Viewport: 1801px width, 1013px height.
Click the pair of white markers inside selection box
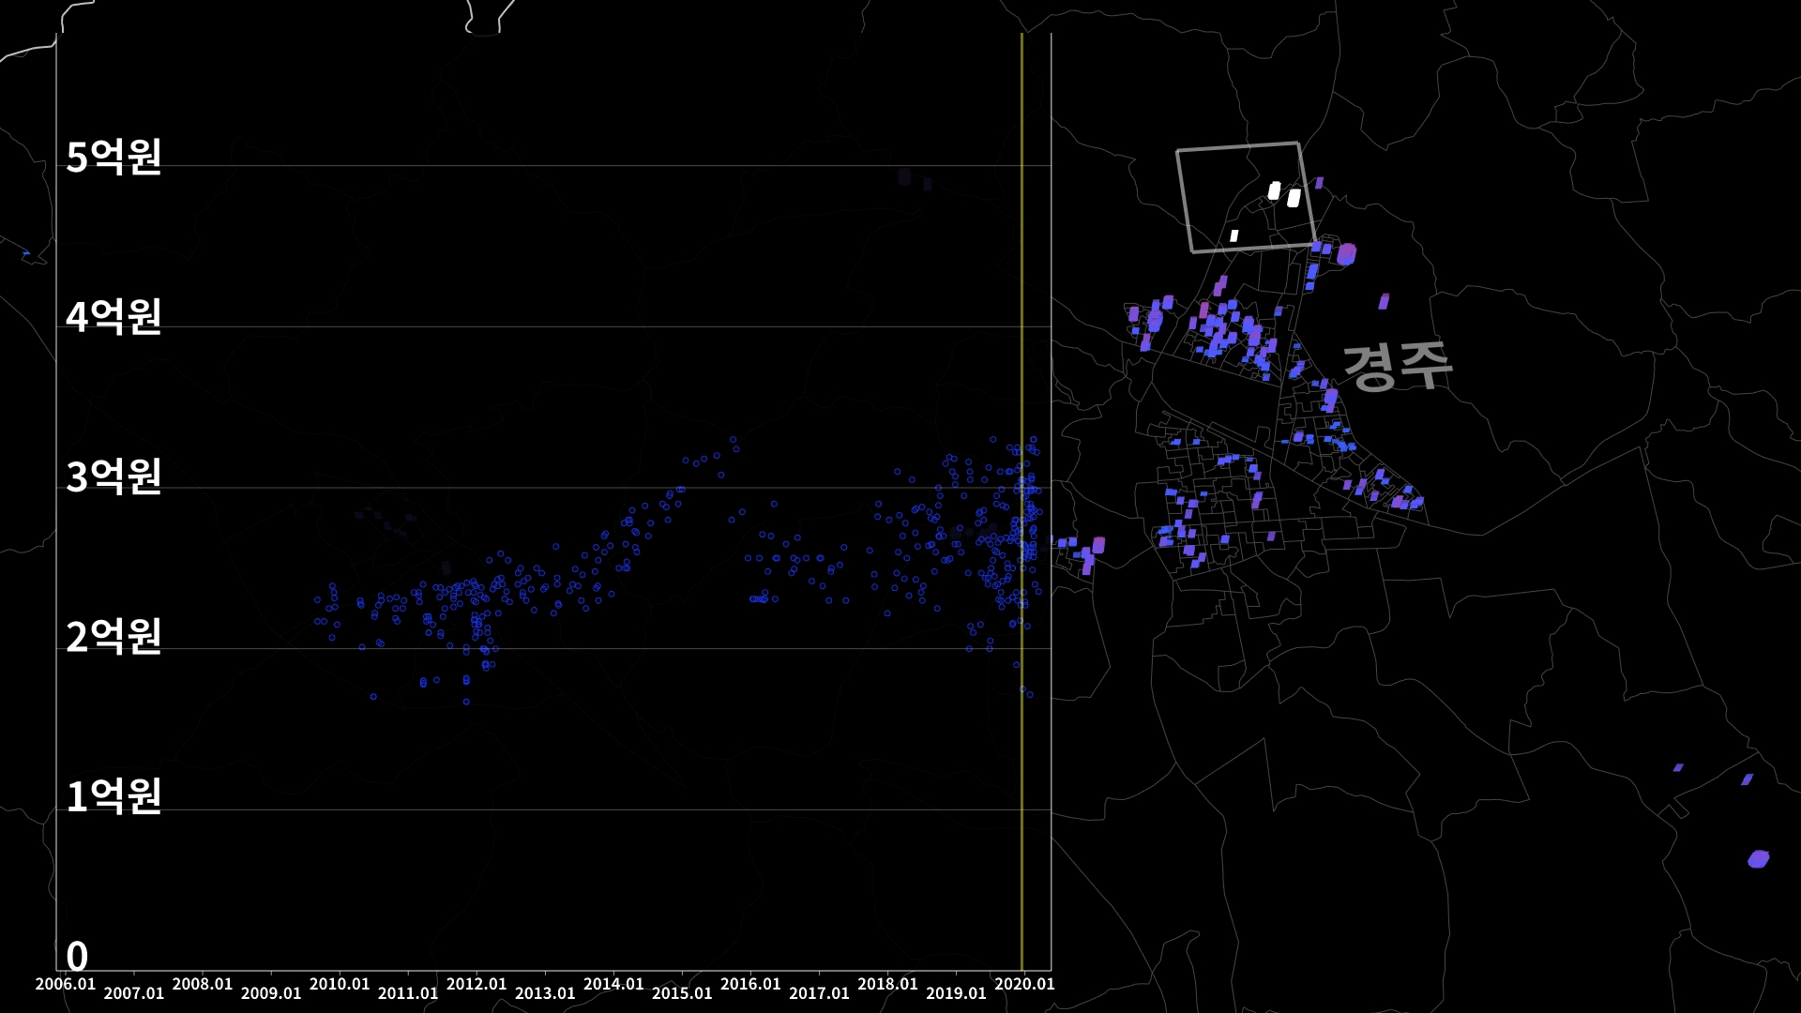click(1283, 194)
